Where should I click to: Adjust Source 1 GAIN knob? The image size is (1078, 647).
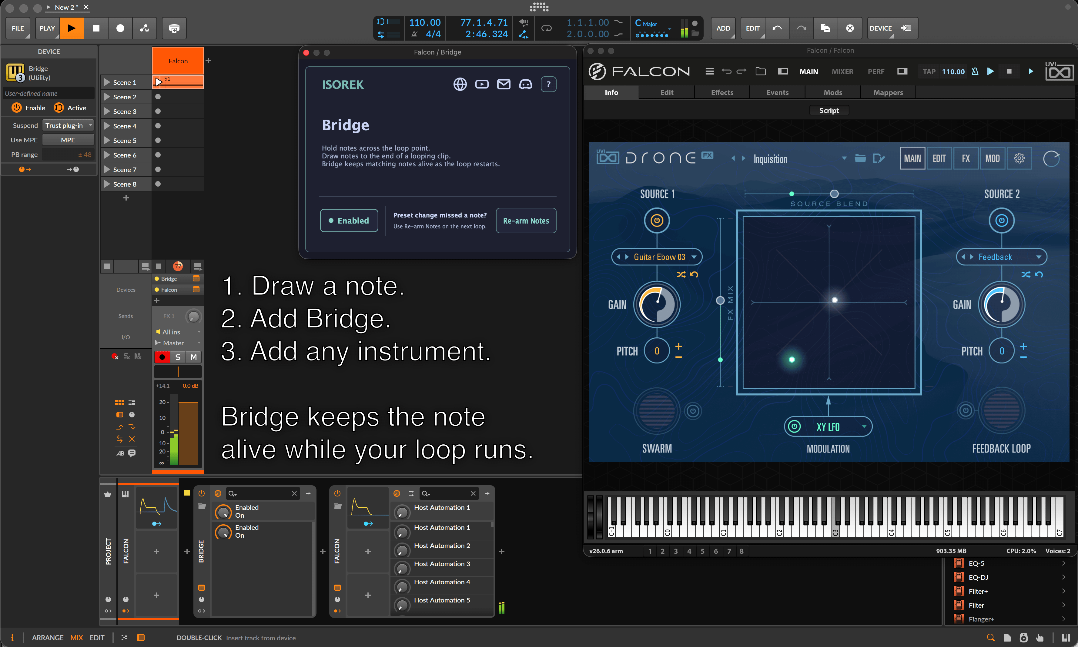tap(657, 304)
